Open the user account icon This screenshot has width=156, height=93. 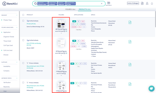[x=147, y=3]
